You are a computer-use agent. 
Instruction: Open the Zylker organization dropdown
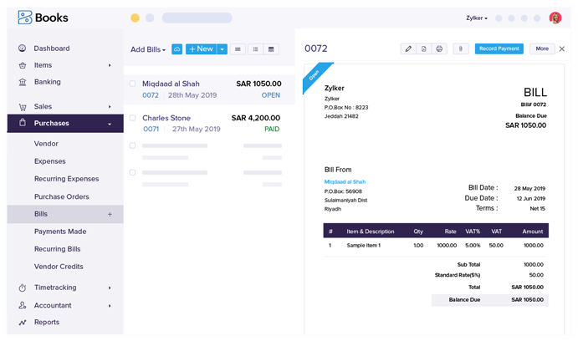(x=477, y=18)
